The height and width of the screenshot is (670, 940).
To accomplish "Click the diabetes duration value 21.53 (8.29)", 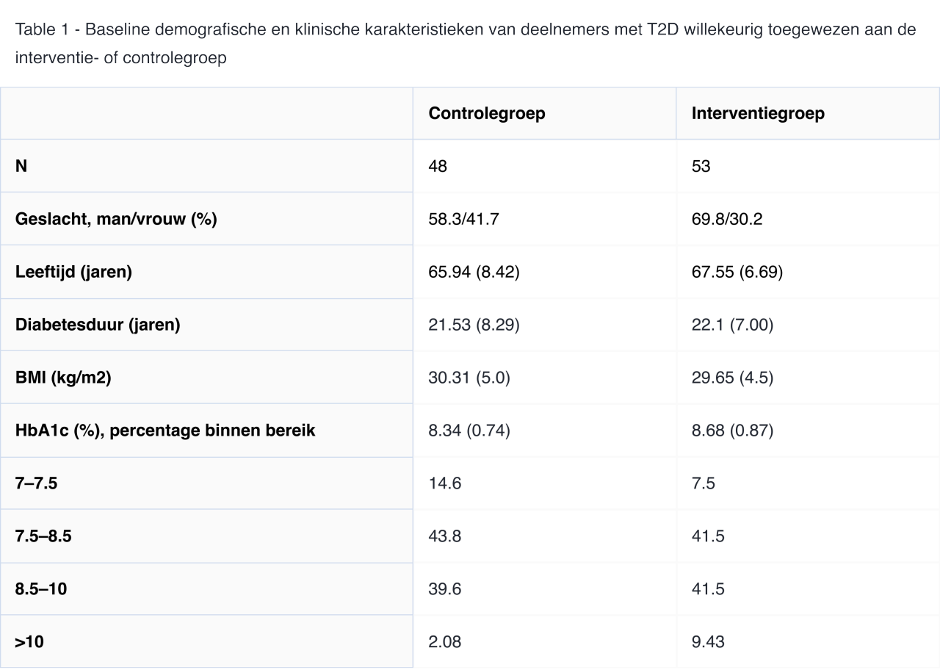I will tap(474, 325).
